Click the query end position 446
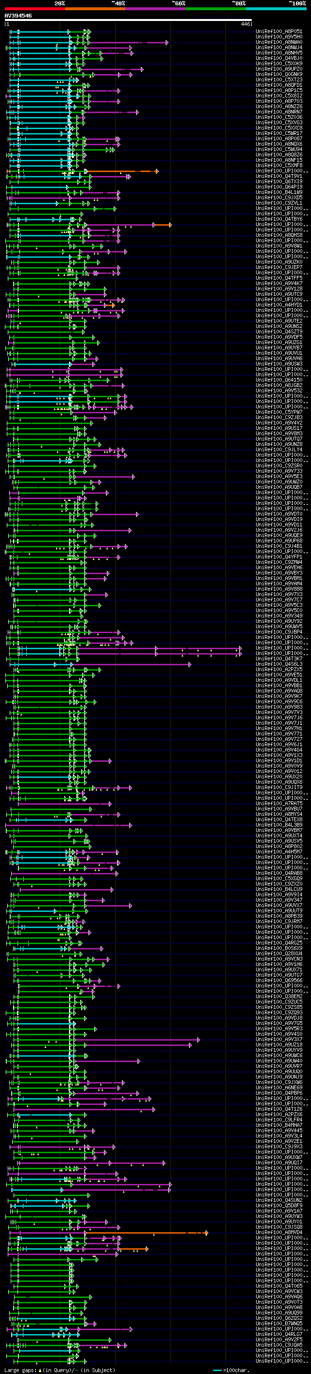This screenshot has height=1374, width=311. click(x=245, y=24)
